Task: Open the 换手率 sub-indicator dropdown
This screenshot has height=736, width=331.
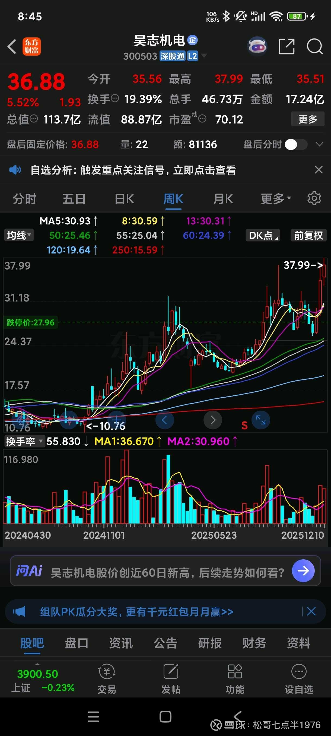Action: point(25,441)
